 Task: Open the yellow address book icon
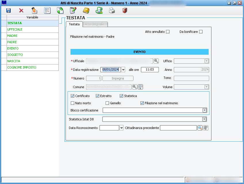(86, 11)
